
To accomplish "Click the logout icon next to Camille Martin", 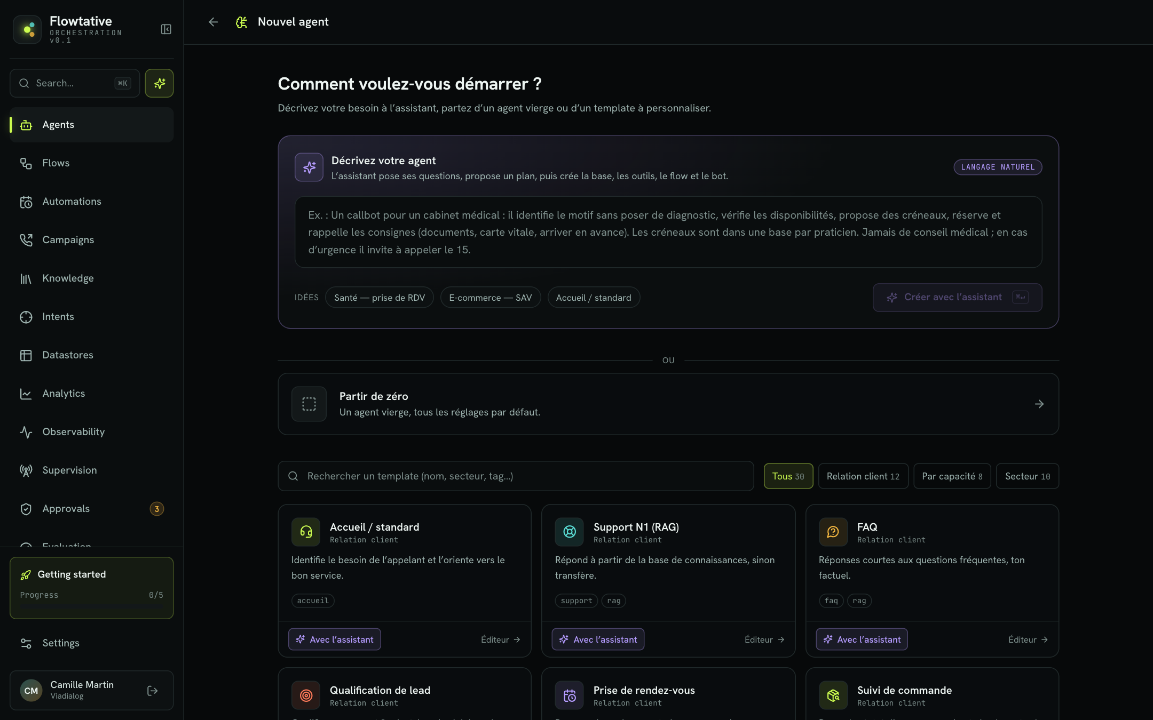I will (153, 691).
